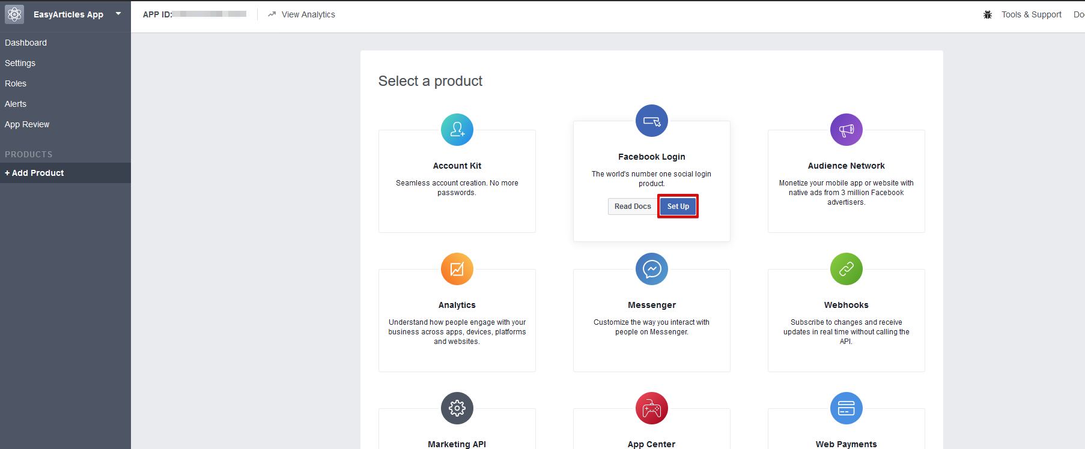Select the Webhooks product title

click(846, 305)
